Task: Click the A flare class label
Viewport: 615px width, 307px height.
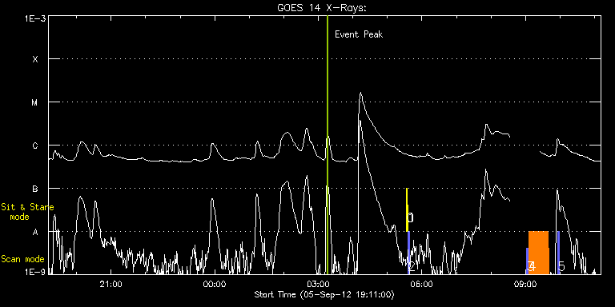Action: coord(35,232)
